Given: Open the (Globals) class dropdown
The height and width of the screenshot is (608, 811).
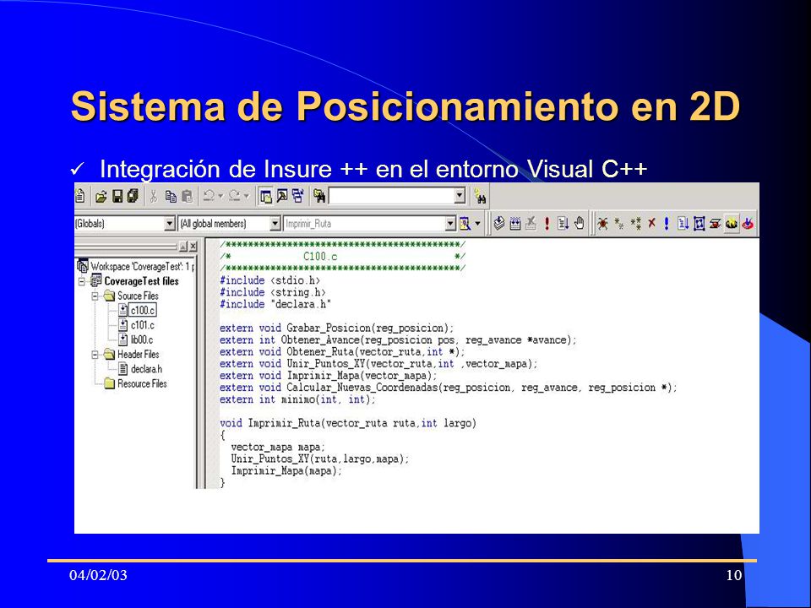Looking at the screenshot, I should (x=170, y=224).
